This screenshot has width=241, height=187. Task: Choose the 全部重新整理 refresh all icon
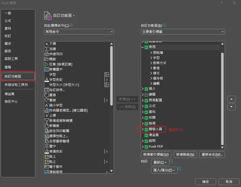coord(47,141)
